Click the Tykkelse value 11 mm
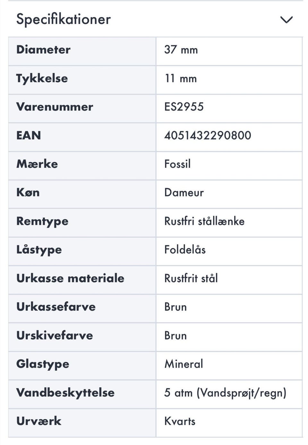This screenshot has height=445, width=308. [x=181, y=78]
